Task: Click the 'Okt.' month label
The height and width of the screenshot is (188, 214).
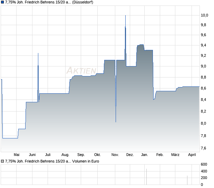Action: click(97, 155)
